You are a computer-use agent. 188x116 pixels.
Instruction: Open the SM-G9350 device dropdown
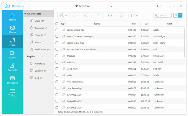[x=94, y=6]
